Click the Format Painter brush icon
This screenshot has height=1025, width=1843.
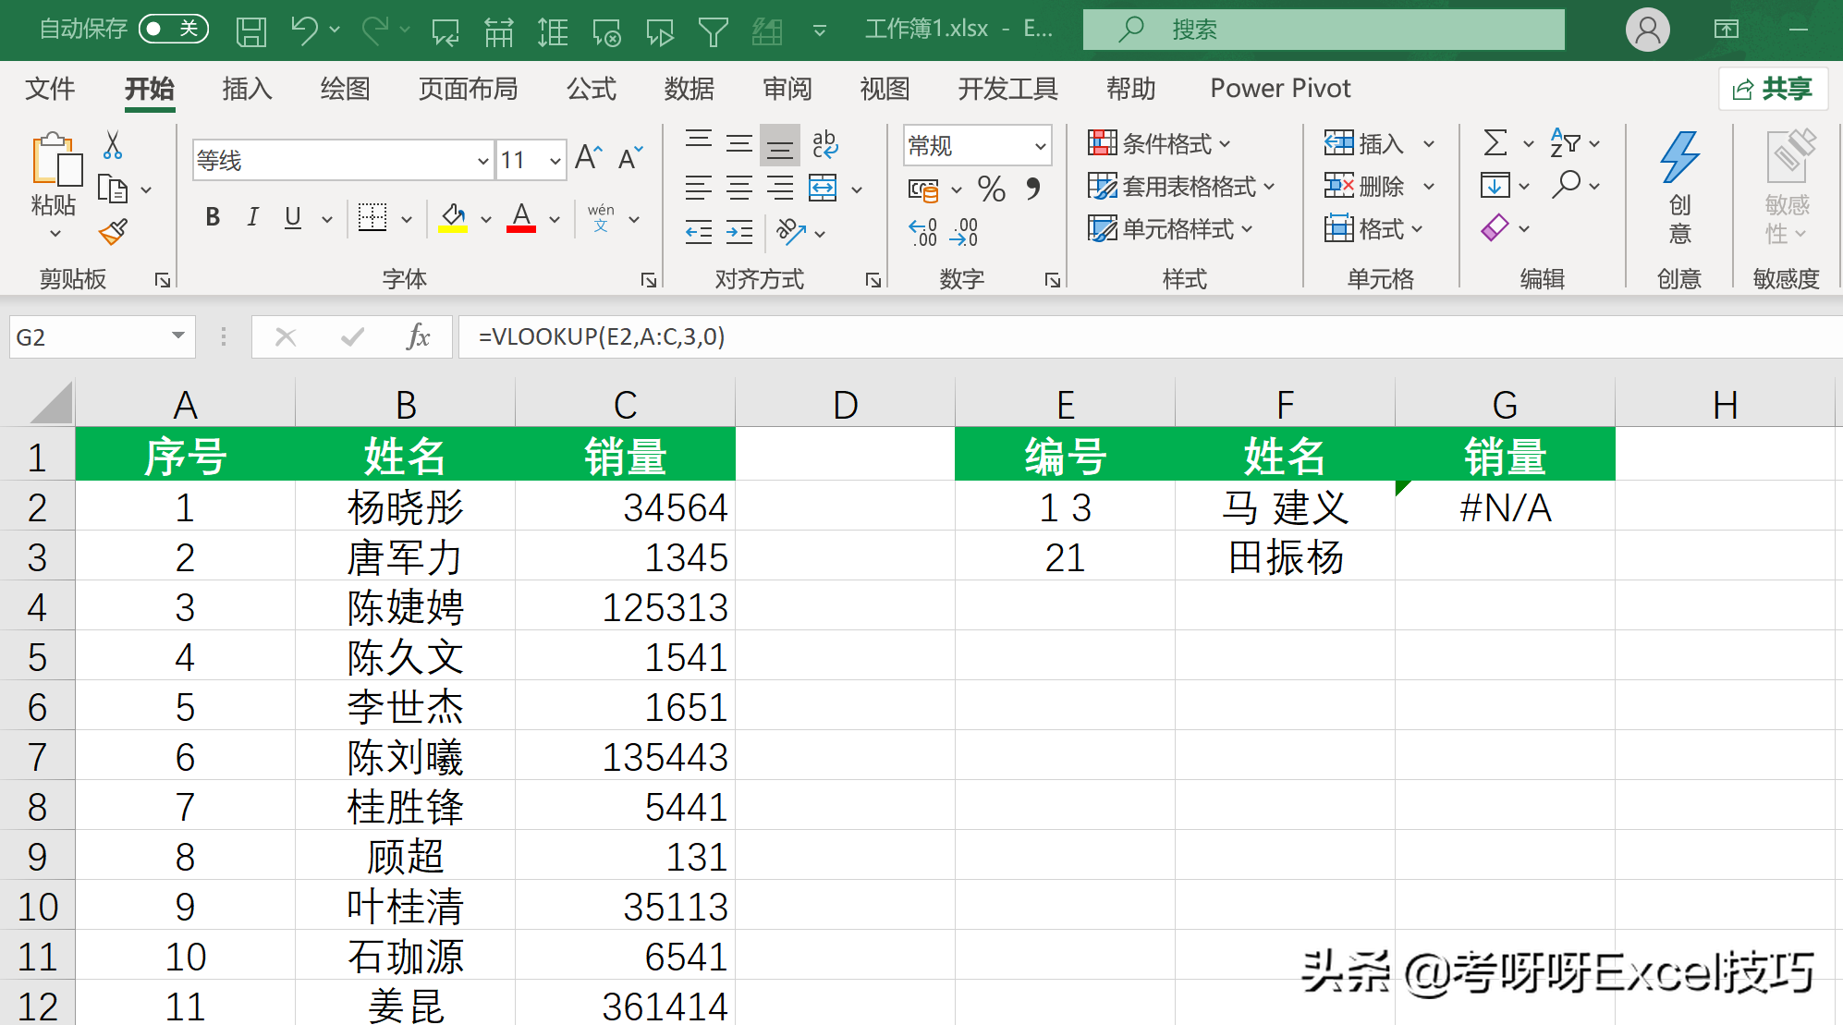pos(113,231)
